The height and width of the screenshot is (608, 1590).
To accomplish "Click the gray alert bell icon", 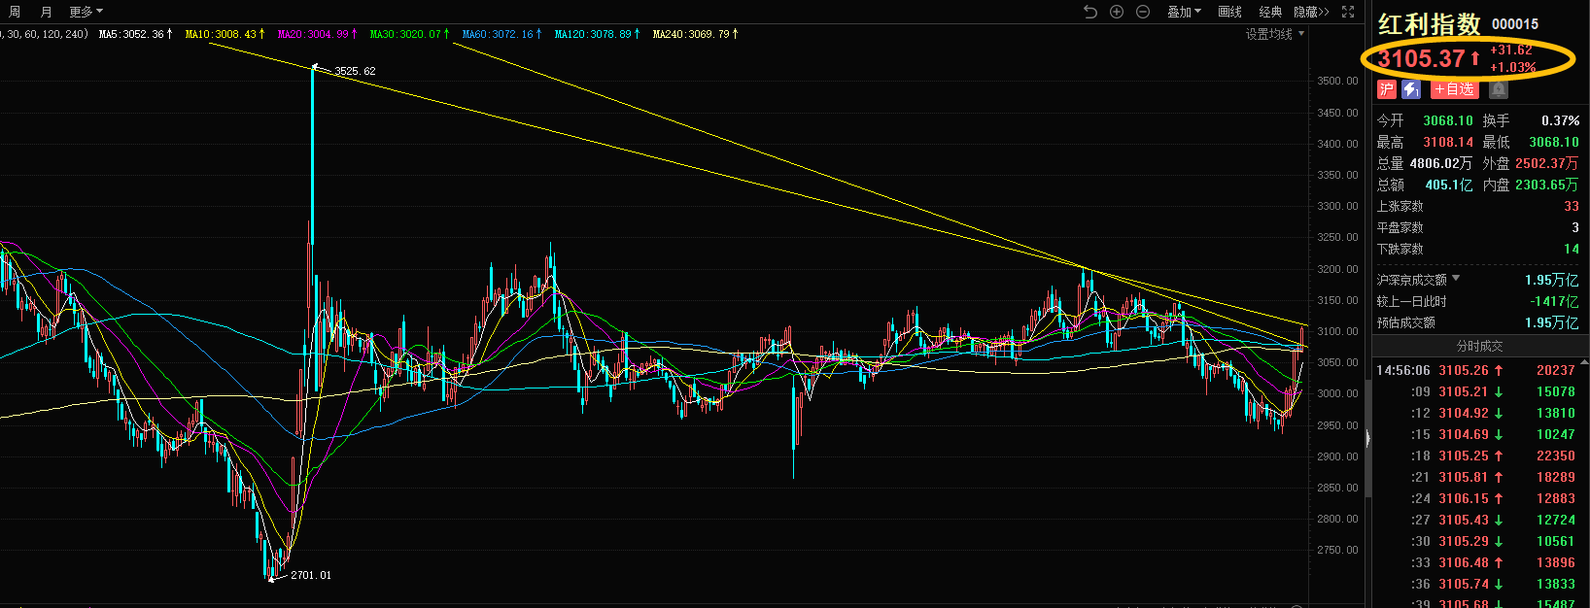I will [x=1499, y=89].
